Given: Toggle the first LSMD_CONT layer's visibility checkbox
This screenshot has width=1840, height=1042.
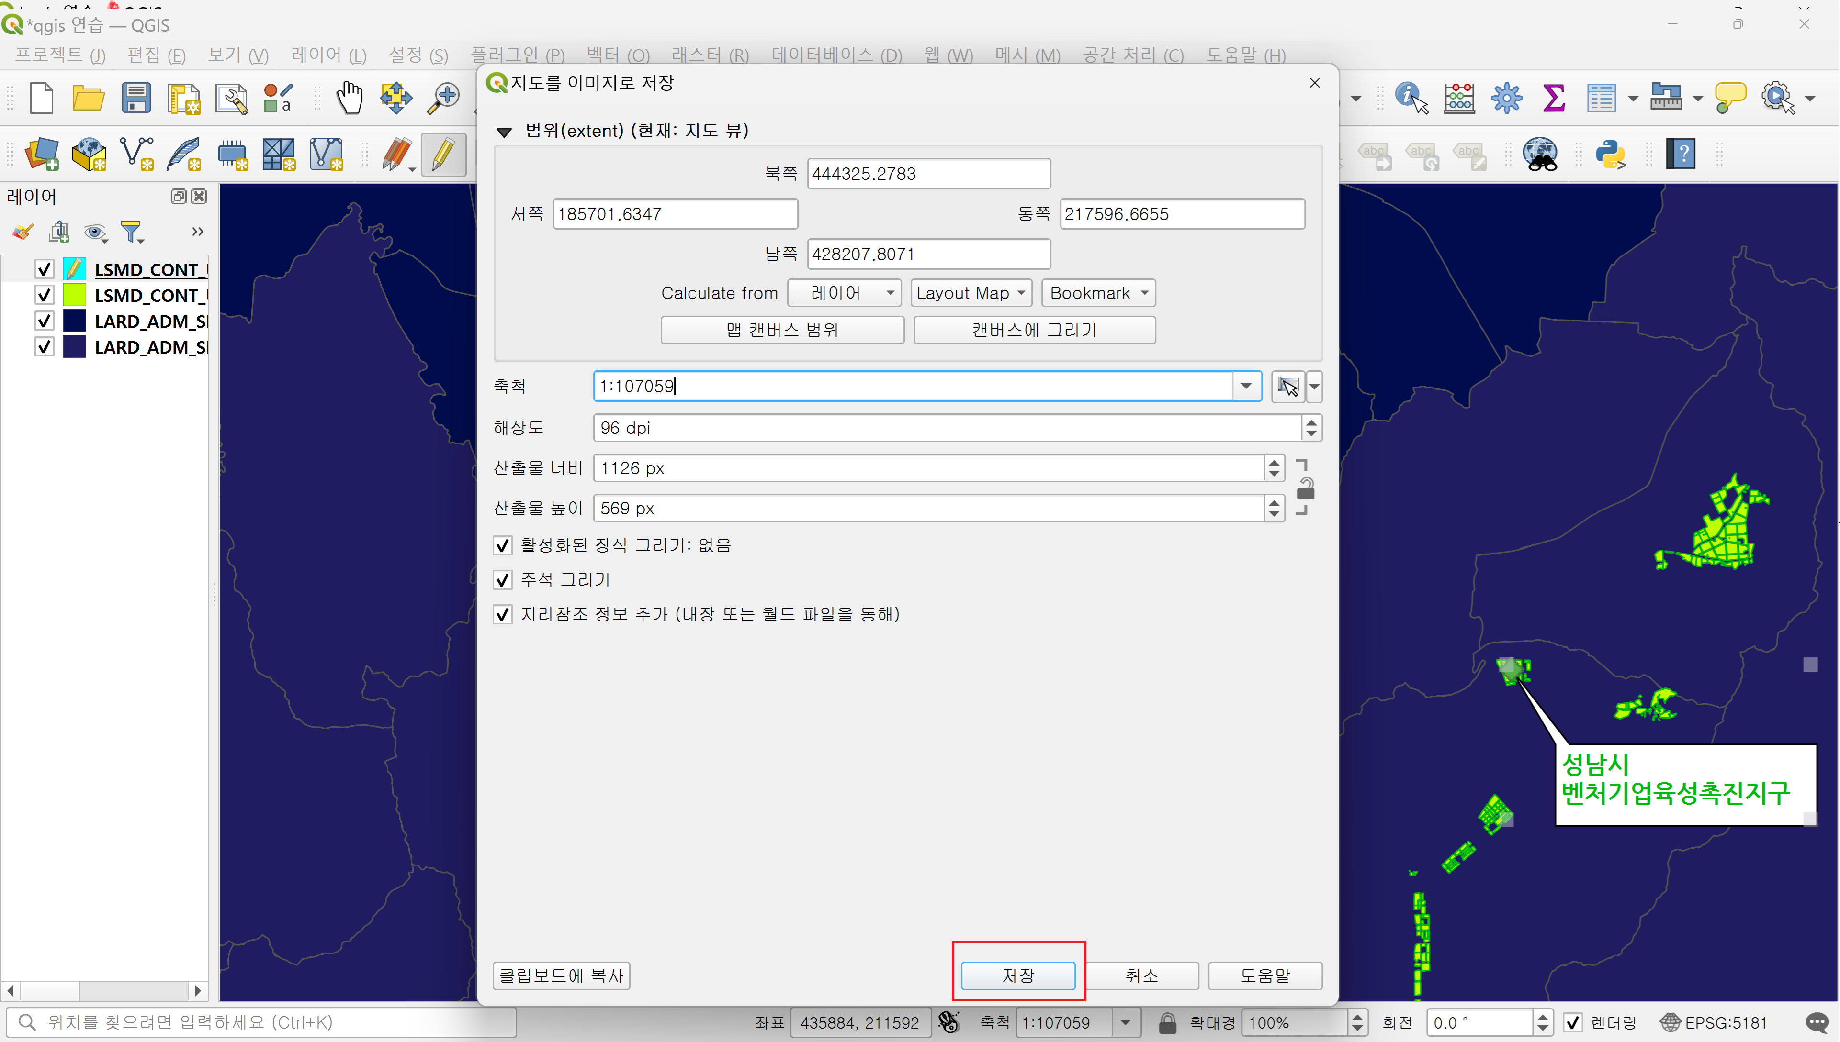Looking at the screenshot, I should point(45,269).
